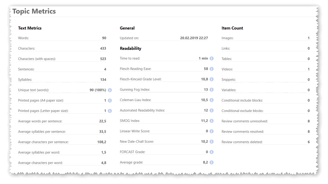Click info icon beside Linsear Write Score
This screenshot has width=328, height=184.
tap(212, 131)
